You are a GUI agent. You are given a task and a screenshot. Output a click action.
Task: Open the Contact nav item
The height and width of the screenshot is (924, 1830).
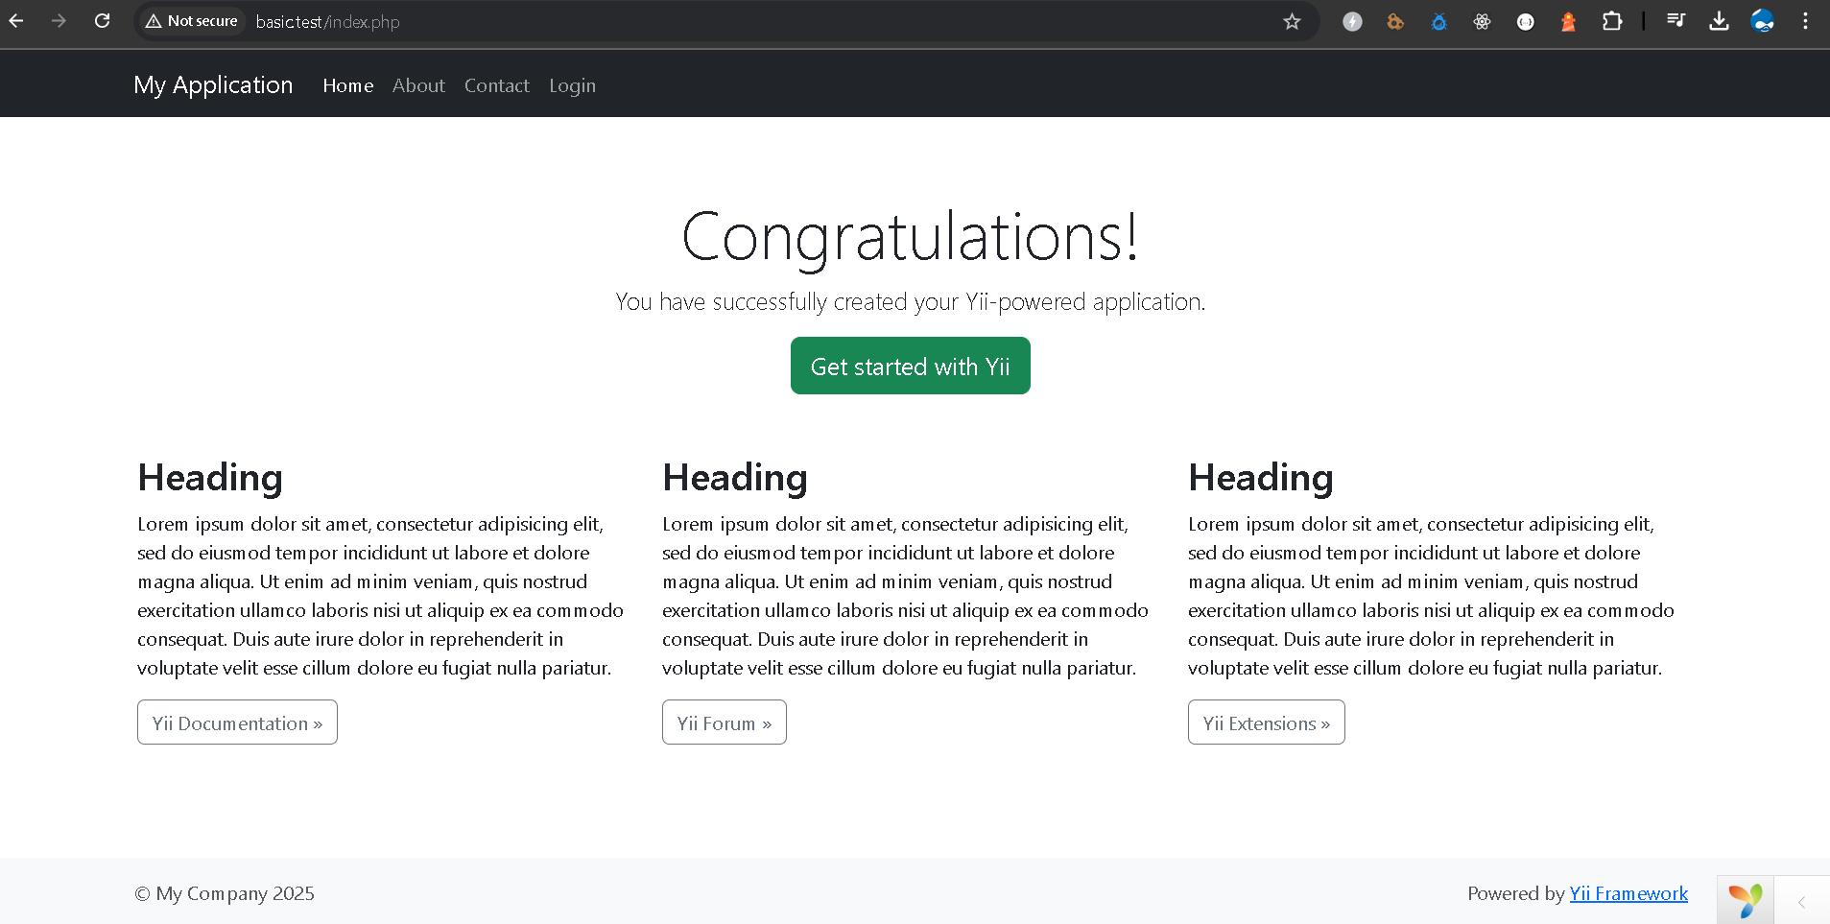[x=496, y=85]
